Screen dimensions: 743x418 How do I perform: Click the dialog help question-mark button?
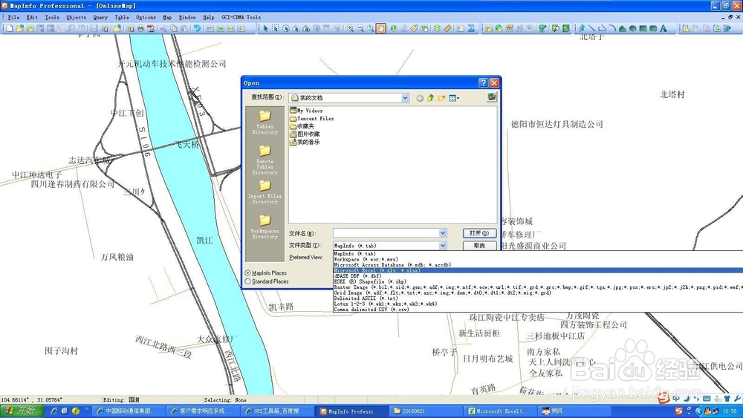click(484, 83)
